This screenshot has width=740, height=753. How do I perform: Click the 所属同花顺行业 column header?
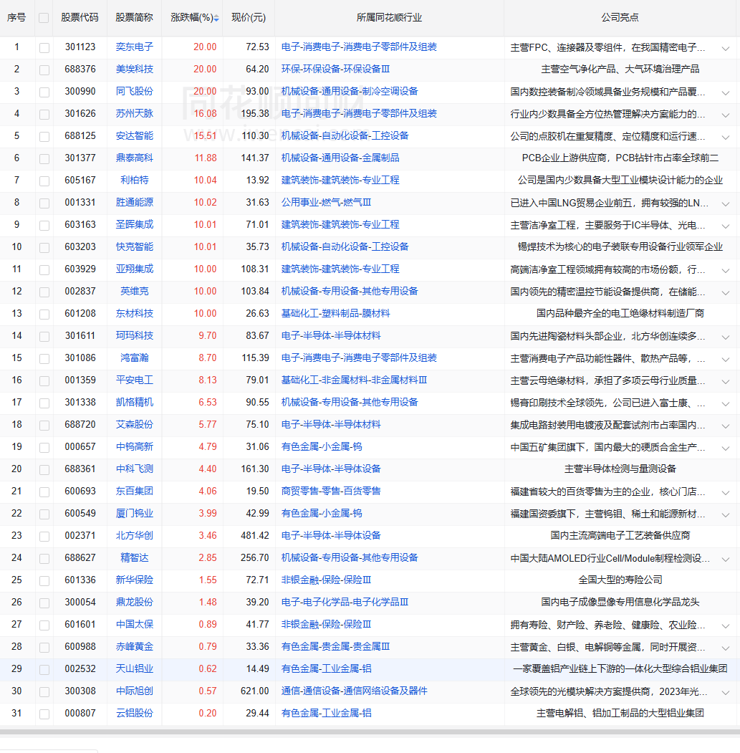389,17
